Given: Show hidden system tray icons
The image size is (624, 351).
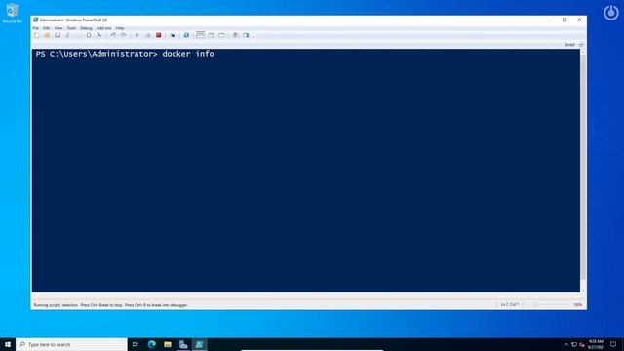Looking at the screenshot, I should pos(566,344).
